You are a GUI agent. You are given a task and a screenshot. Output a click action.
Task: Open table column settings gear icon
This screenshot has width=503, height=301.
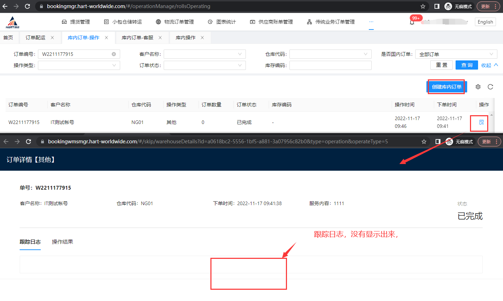(x=478, y=87)
